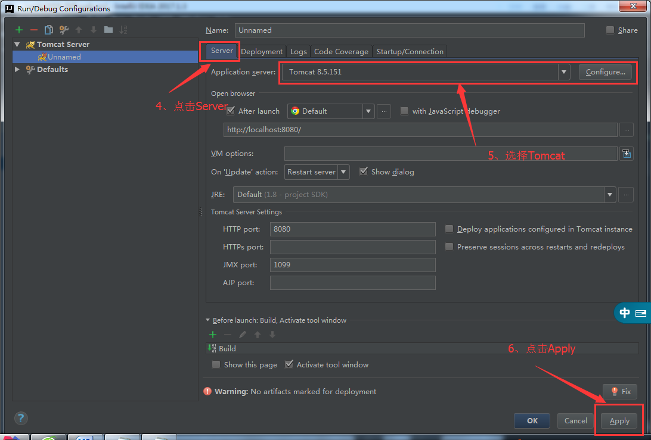
Task: Add new configuration with green plus icon
Action: 18,30
